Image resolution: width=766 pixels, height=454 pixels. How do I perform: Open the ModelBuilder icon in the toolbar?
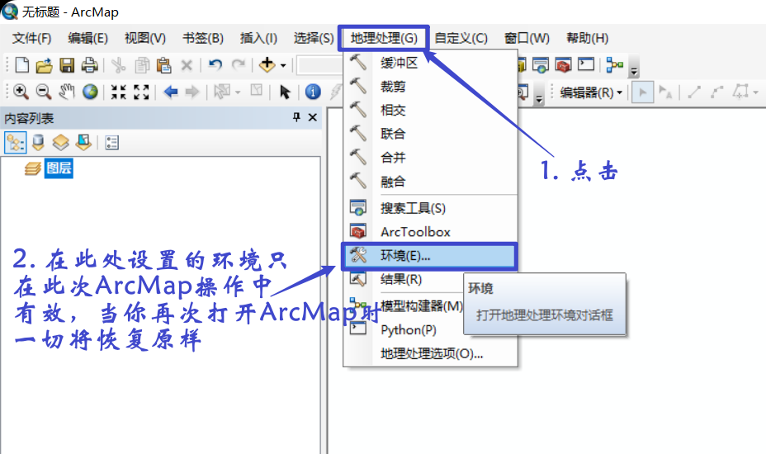click(614, 64)
